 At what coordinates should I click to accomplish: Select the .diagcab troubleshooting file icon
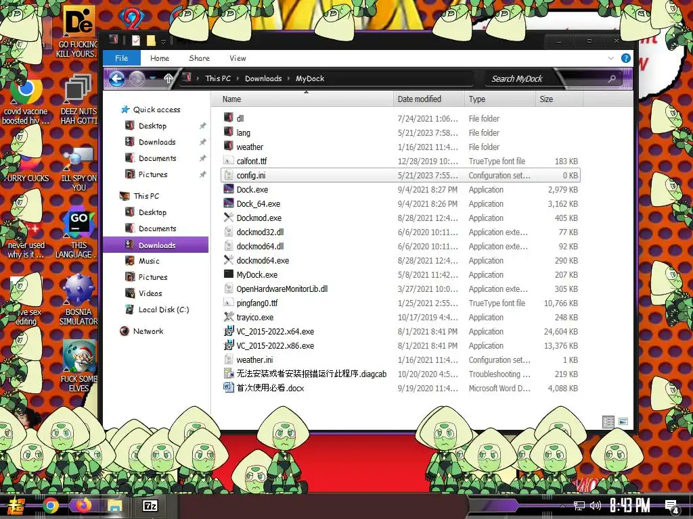(229, 373)
